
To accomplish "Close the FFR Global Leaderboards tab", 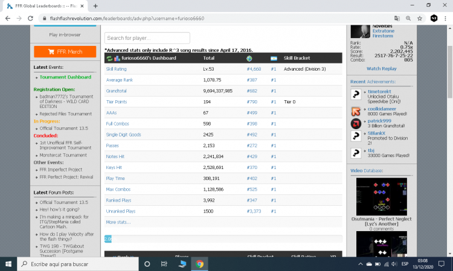I will click(x=82, y=6).
